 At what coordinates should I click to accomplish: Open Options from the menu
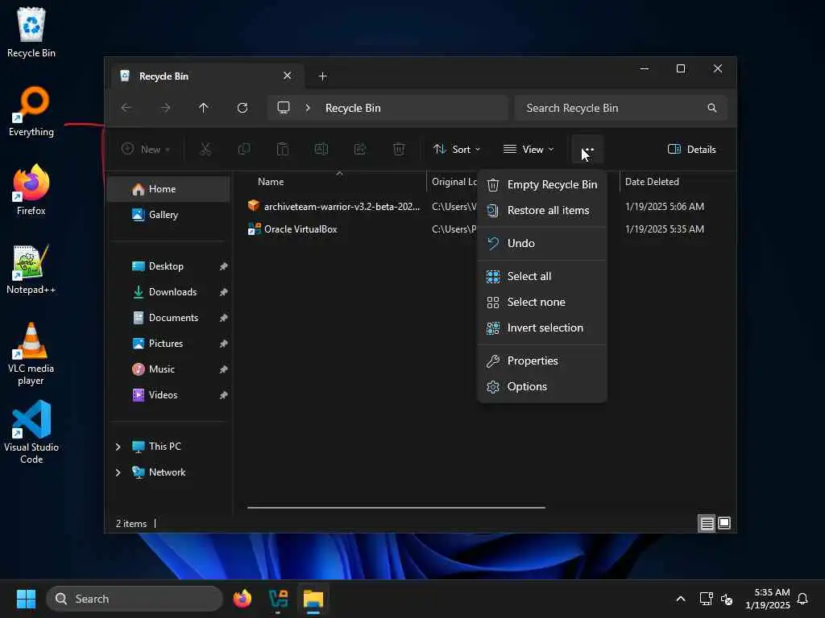(542, 386)
